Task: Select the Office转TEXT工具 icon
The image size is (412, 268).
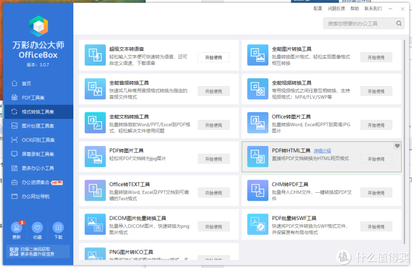Action: [x=95, y=190]
